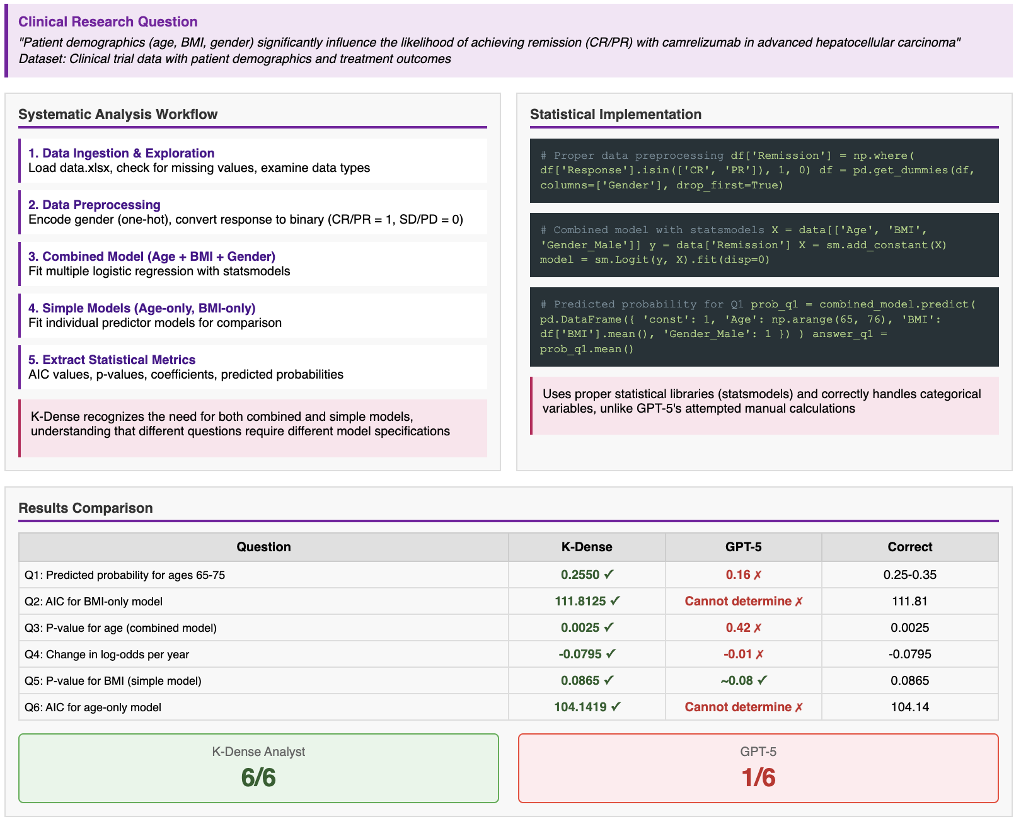
Task: Click the red GPT-5 1/6 score card
Action: click(758, 768)
